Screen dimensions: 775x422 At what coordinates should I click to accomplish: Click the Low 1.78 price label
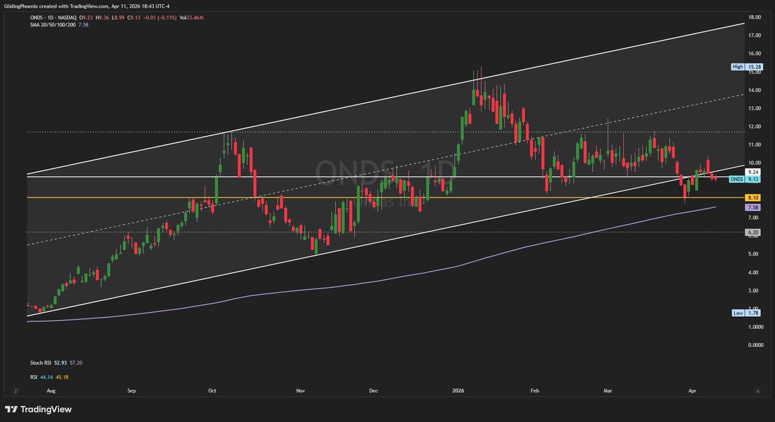pyautogui.click(x=746, y=313)
